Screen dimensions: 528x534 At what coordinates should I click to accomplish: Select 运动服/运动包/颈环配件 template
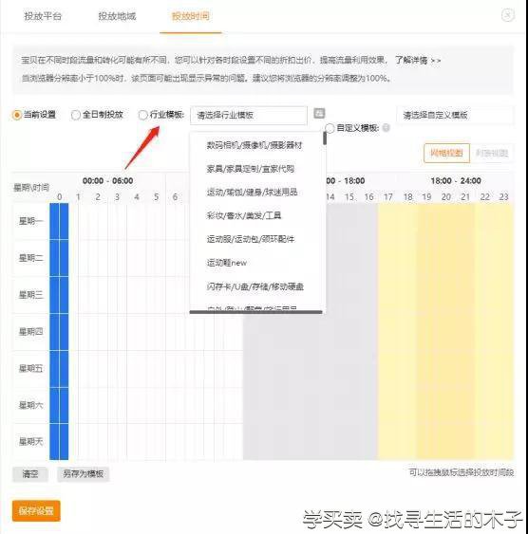tap(250, 239)
